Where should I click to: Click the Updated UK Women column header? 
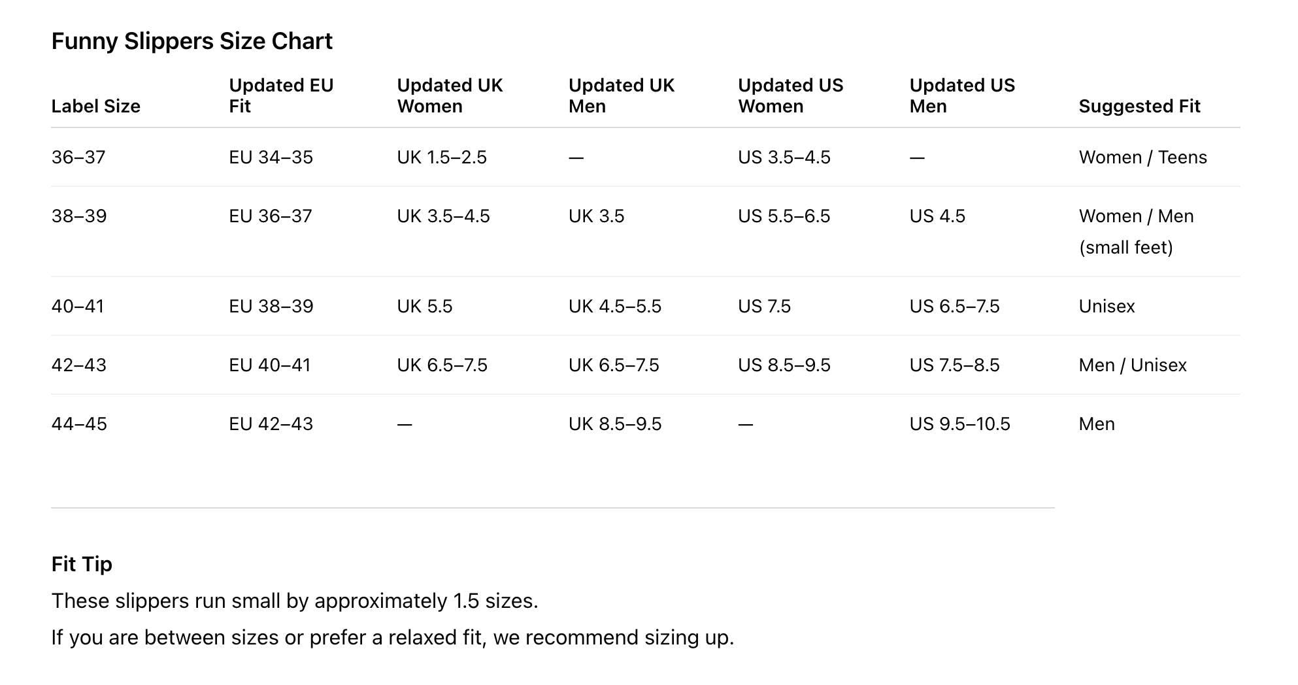click(450, 95)
